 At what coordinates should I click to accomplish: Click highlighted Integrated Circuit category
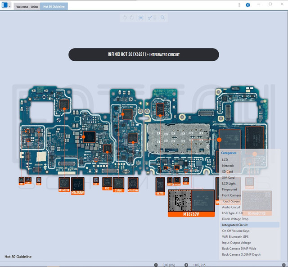coord(250,225)
